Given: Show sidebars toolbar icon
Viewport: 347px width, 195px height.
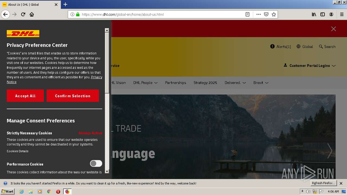Looking at the screenshot, I should point(323,14).
